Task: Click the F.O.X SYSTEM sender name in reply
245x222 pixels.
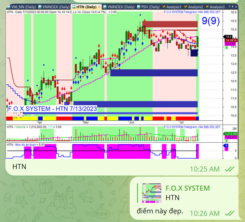Action: [188, 188]
